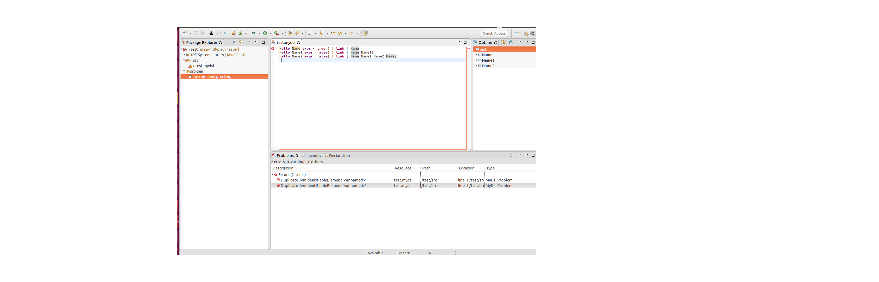
Task: Open Package Explorer view menu triangle
Action: tap(250, 42)
